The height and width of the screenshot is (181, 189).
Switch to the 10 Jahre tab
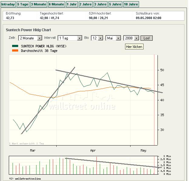[131, 4]
